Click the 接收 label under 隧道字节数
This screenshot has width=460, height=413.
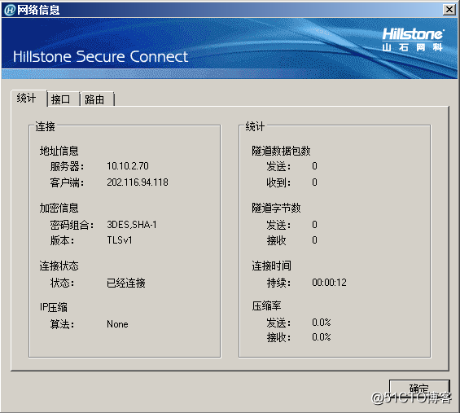click(x=276, y=240)
